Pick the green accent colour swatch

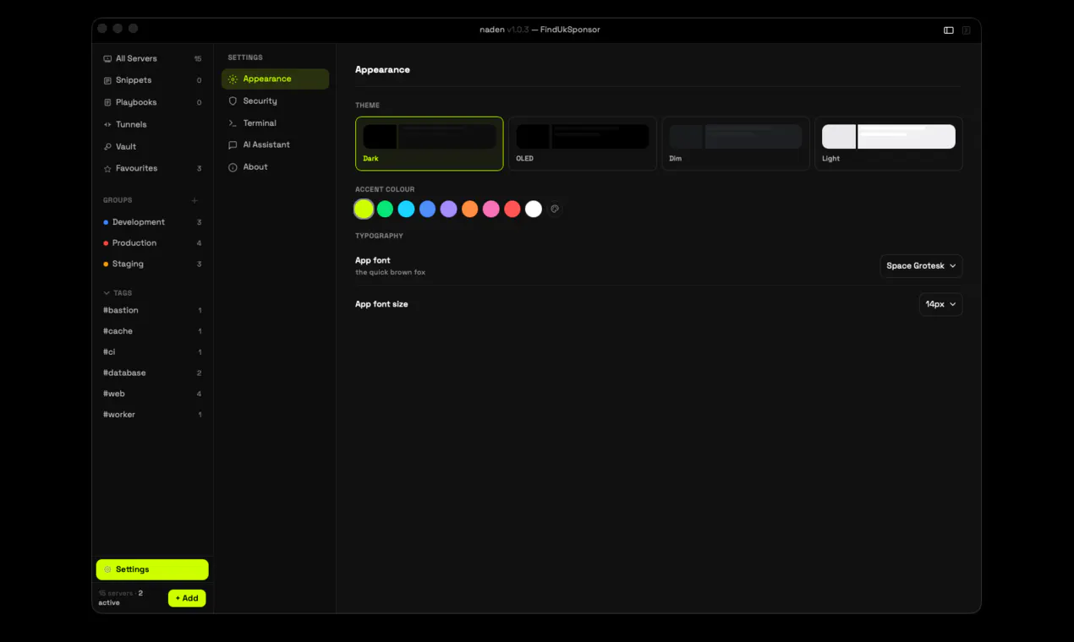(x=385, y=209)
